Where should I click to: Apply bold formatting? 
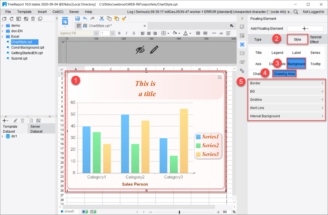(119, 33)
